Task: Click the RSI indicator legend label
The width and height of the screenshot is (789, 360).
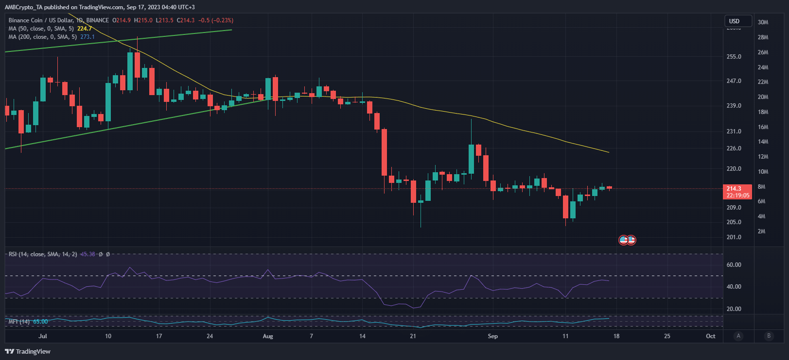Action: click(x=43, y=254)
